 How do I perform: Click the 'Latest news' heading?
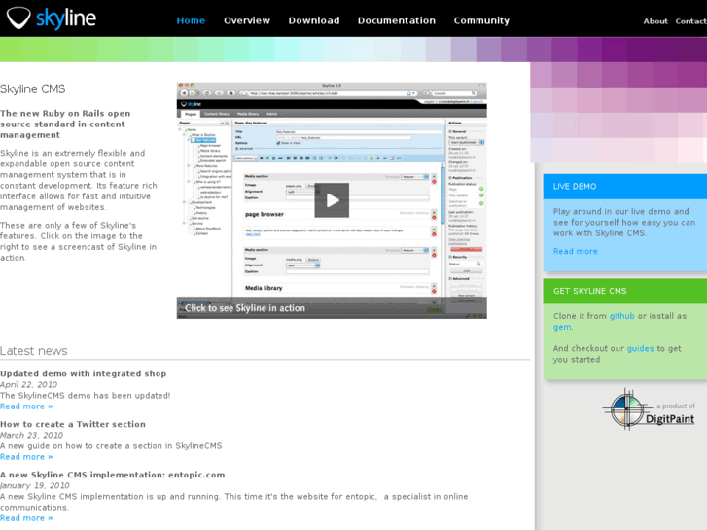(34, 351)
